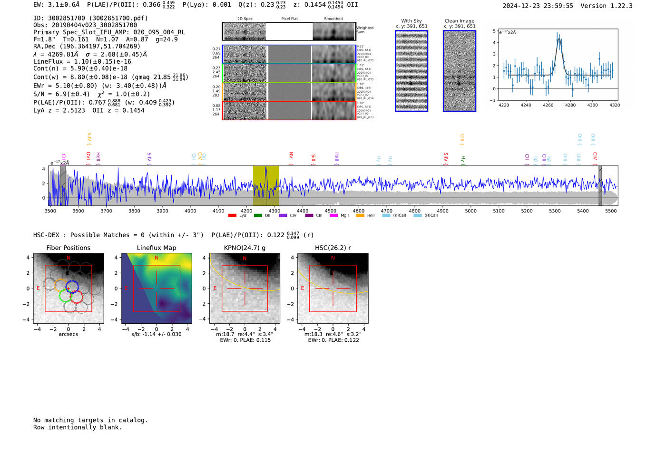Click the green OII legend swatch
The image size is (666, 453).
(258, 216)
